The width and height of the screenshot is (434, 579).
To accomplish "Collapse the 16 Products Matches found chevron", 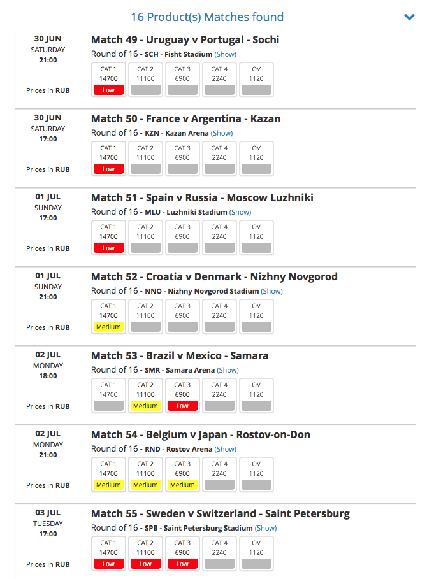I will click(x=409, y=17).
